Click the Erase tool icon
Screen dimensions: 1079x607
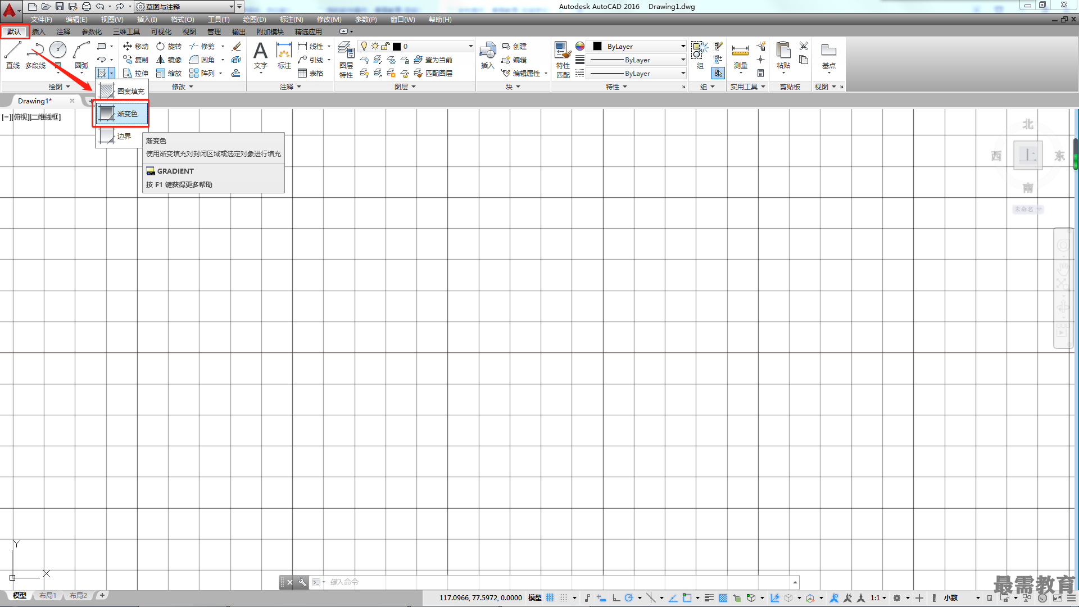(x=237, y=46)
